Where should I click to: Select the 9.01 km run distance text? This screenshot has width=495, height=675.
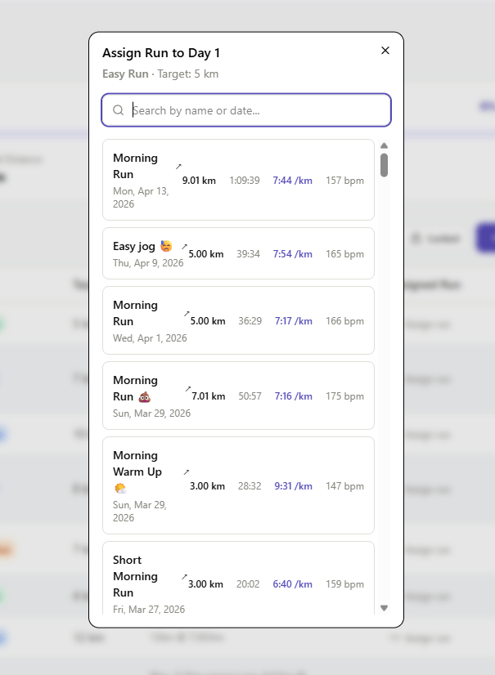pos(199,181)
